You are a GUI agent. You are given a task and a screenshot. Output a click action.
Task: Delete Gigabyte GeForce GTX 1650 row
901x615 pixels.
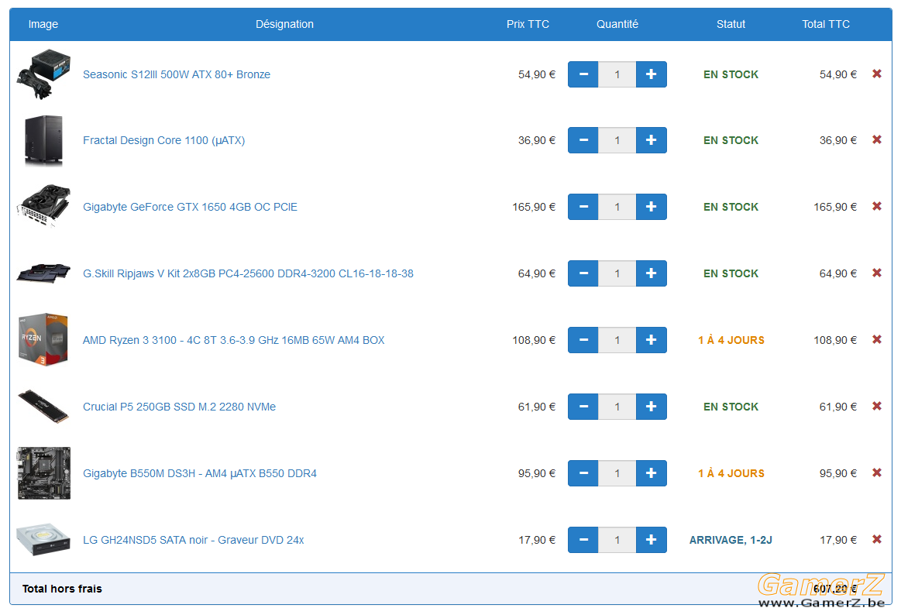pos(877,206)
